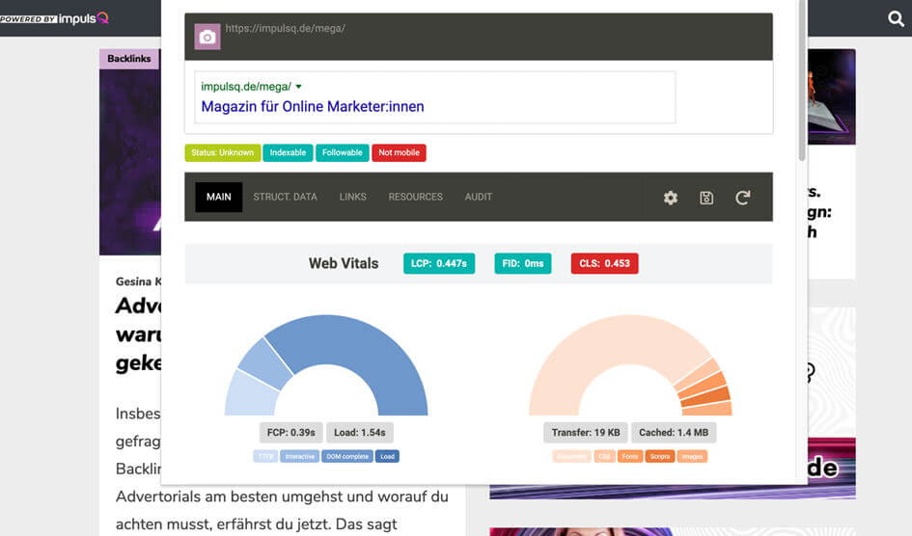Click the save report icon
This screenshot has width=912, height=536.
(x=706, y=198)
